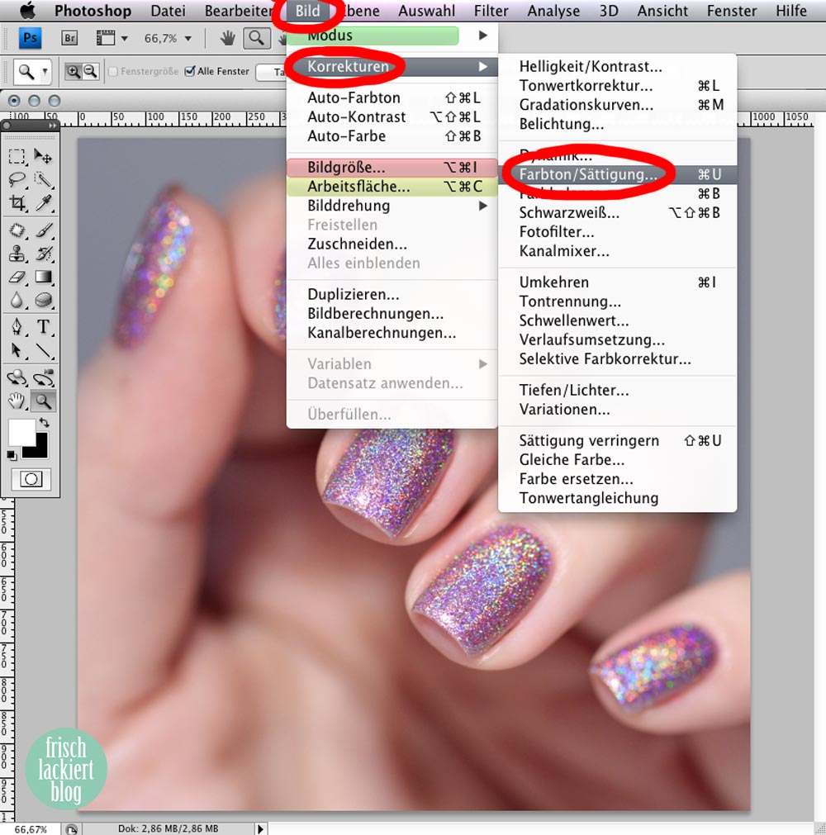Click Hand tool in application bar
The width and height of the screenshot is (826, 835).
point(228,38)
